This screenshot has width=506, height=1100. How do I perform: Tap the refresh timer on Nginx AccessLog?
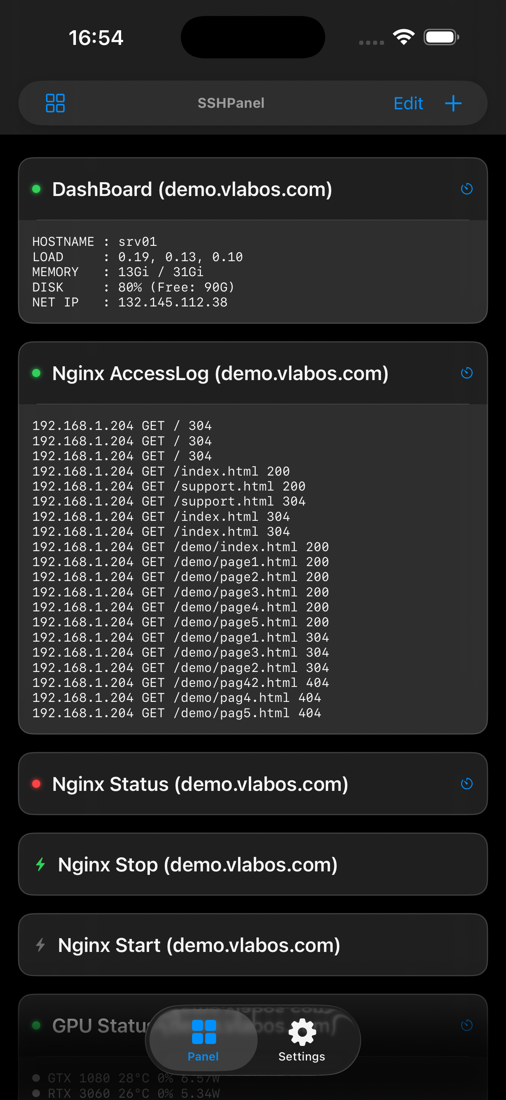click(466, 373)
